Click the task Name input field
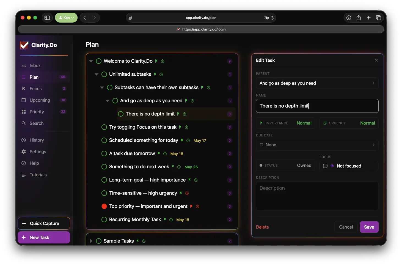Screen dimensions: 402x266 tap(317, 106)
